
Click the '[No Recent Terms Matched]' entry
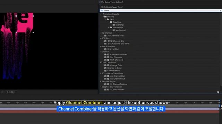click(112, 2)
